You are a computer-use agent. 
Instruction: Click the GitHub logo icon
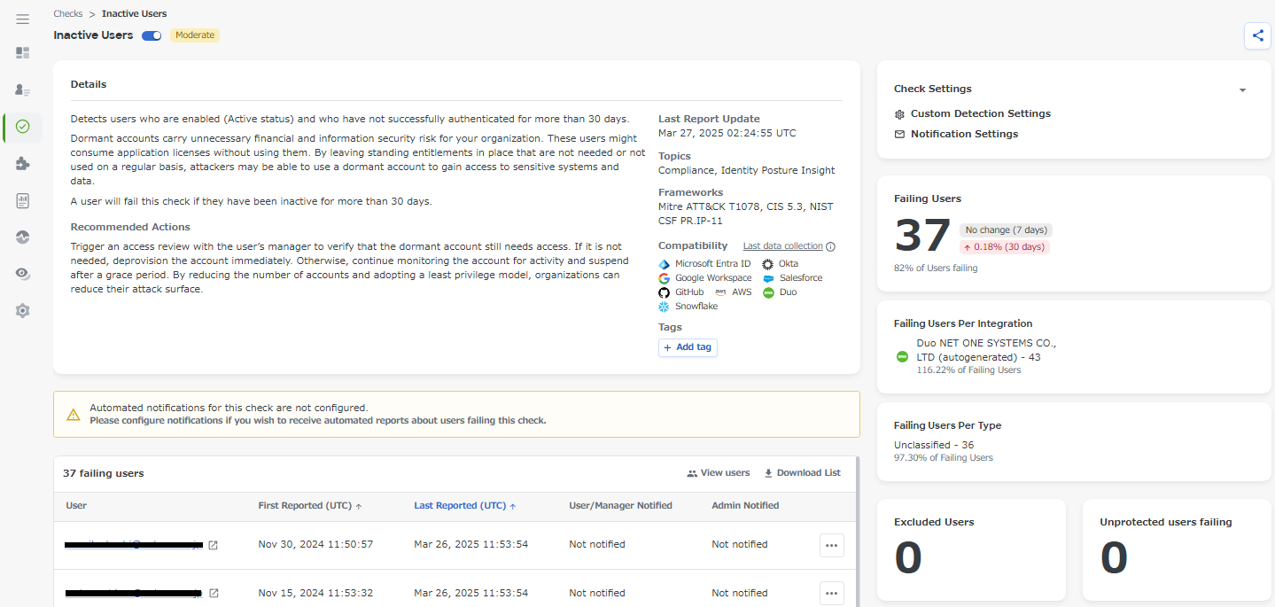click(665, 292)
